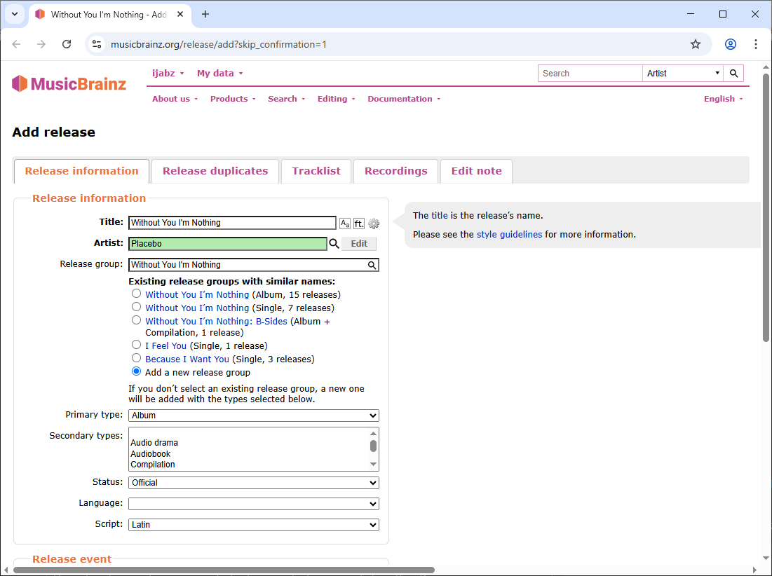Image resolution: width=772 pixels, height=576 pixels.
Task: Switch to the Recordings tab
Action: [396, 171]
